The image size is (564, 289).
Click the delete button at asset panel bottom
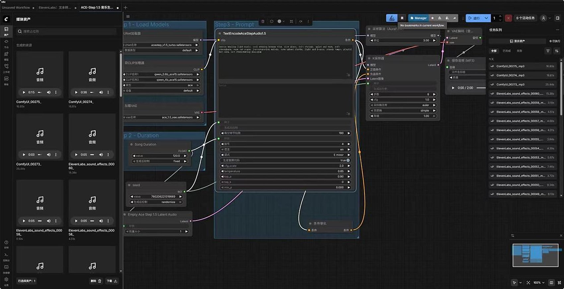click(96, 281)
